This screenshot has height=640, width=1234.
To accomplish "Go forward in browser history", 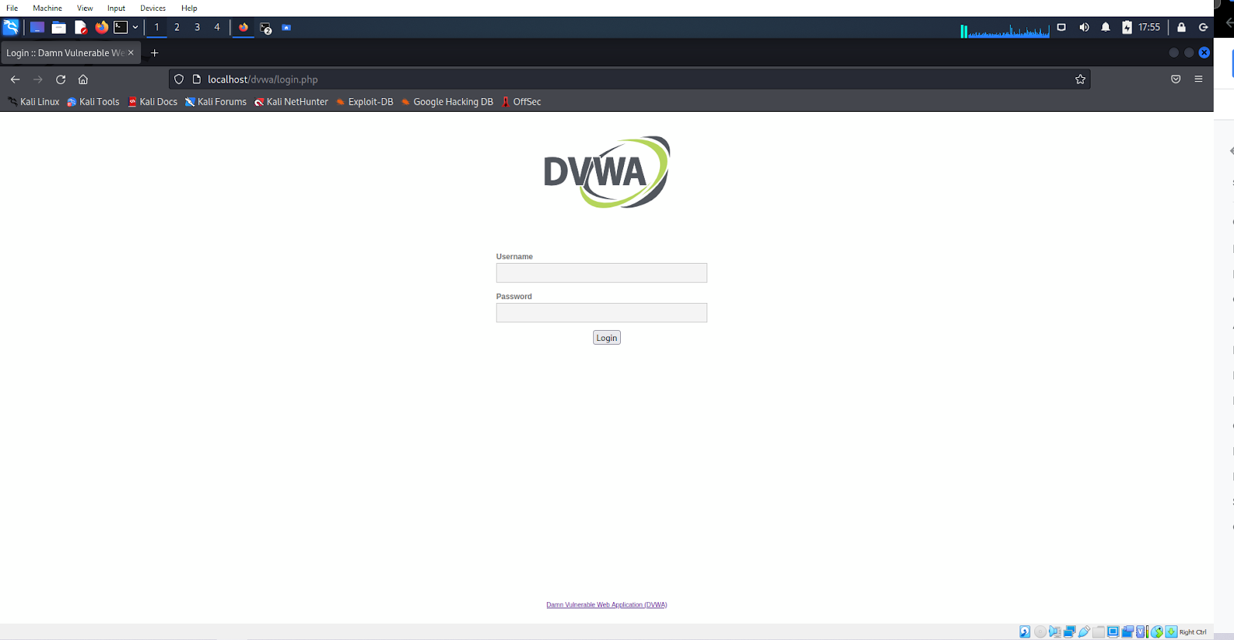I will pos(38,79).
